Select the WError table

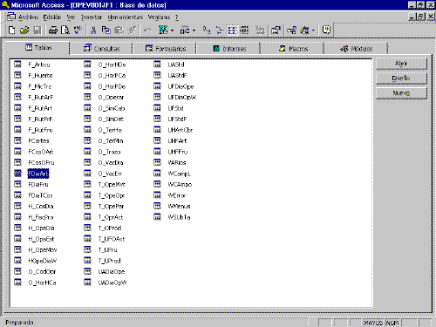click(177, 195)
